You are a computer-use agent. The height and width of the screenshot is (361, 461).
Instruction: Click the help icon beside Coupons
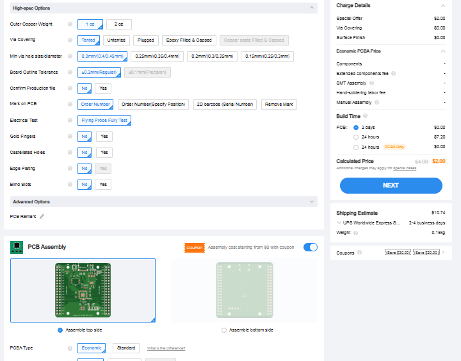pyautogui.click(x=359, y=253)
